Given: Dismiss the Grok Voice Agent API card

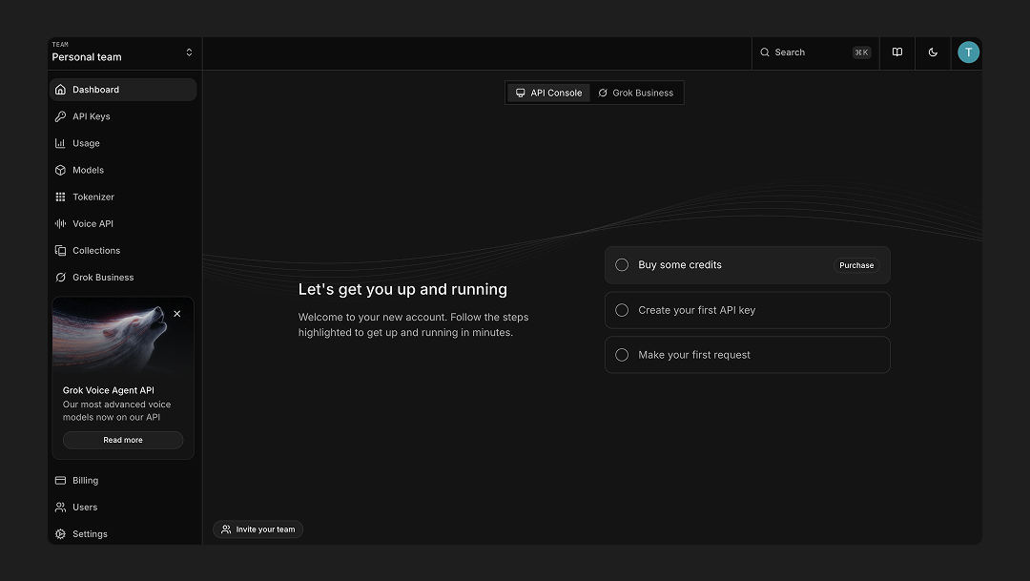Looking at the screenshot, I should pos(176,314).
